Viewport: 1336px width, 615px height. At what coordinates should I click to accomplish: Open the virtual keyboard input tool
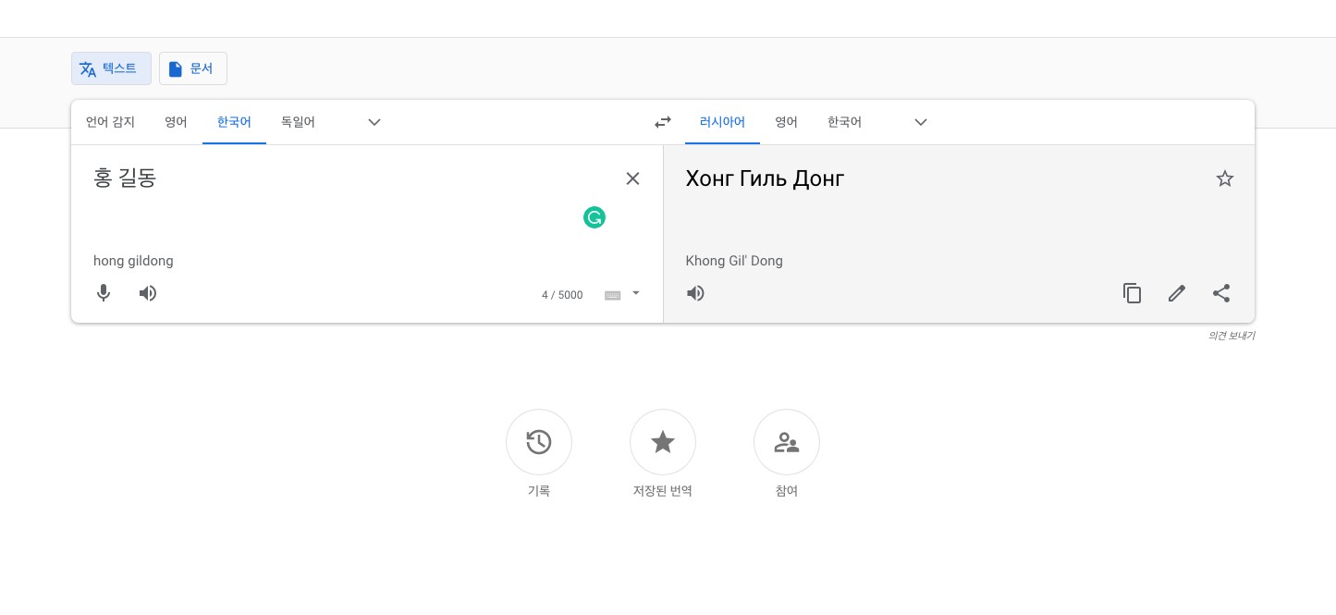(612, 295)
